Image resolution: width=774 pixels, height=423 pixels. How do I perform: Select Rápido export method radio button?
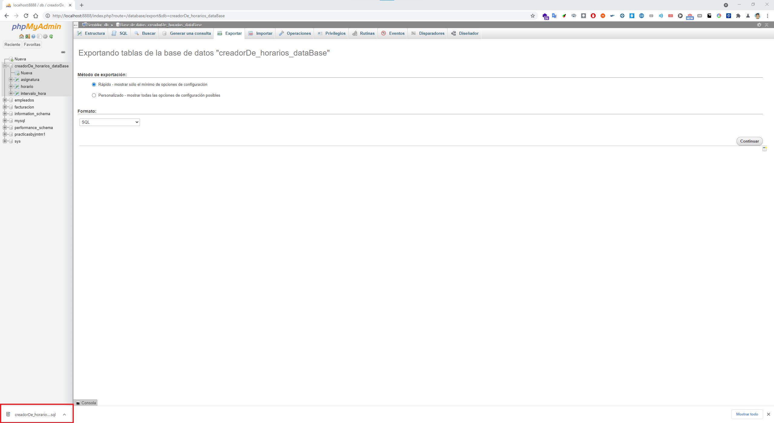pyautogui.click(x=94, y=85)
